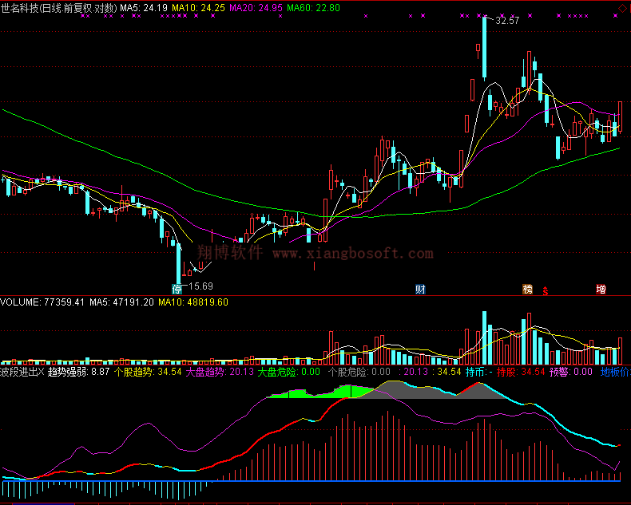Select the MA20: 24.95 label
The height and width of the screenshot is (505, 631).
[x=256, y=8]
